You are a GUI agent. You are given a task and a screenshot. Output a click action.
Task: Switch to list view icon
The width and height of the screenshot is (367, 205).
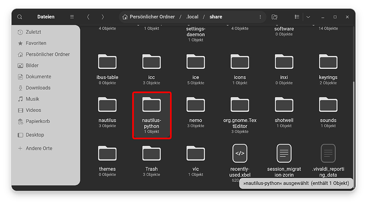coord(297,17)
